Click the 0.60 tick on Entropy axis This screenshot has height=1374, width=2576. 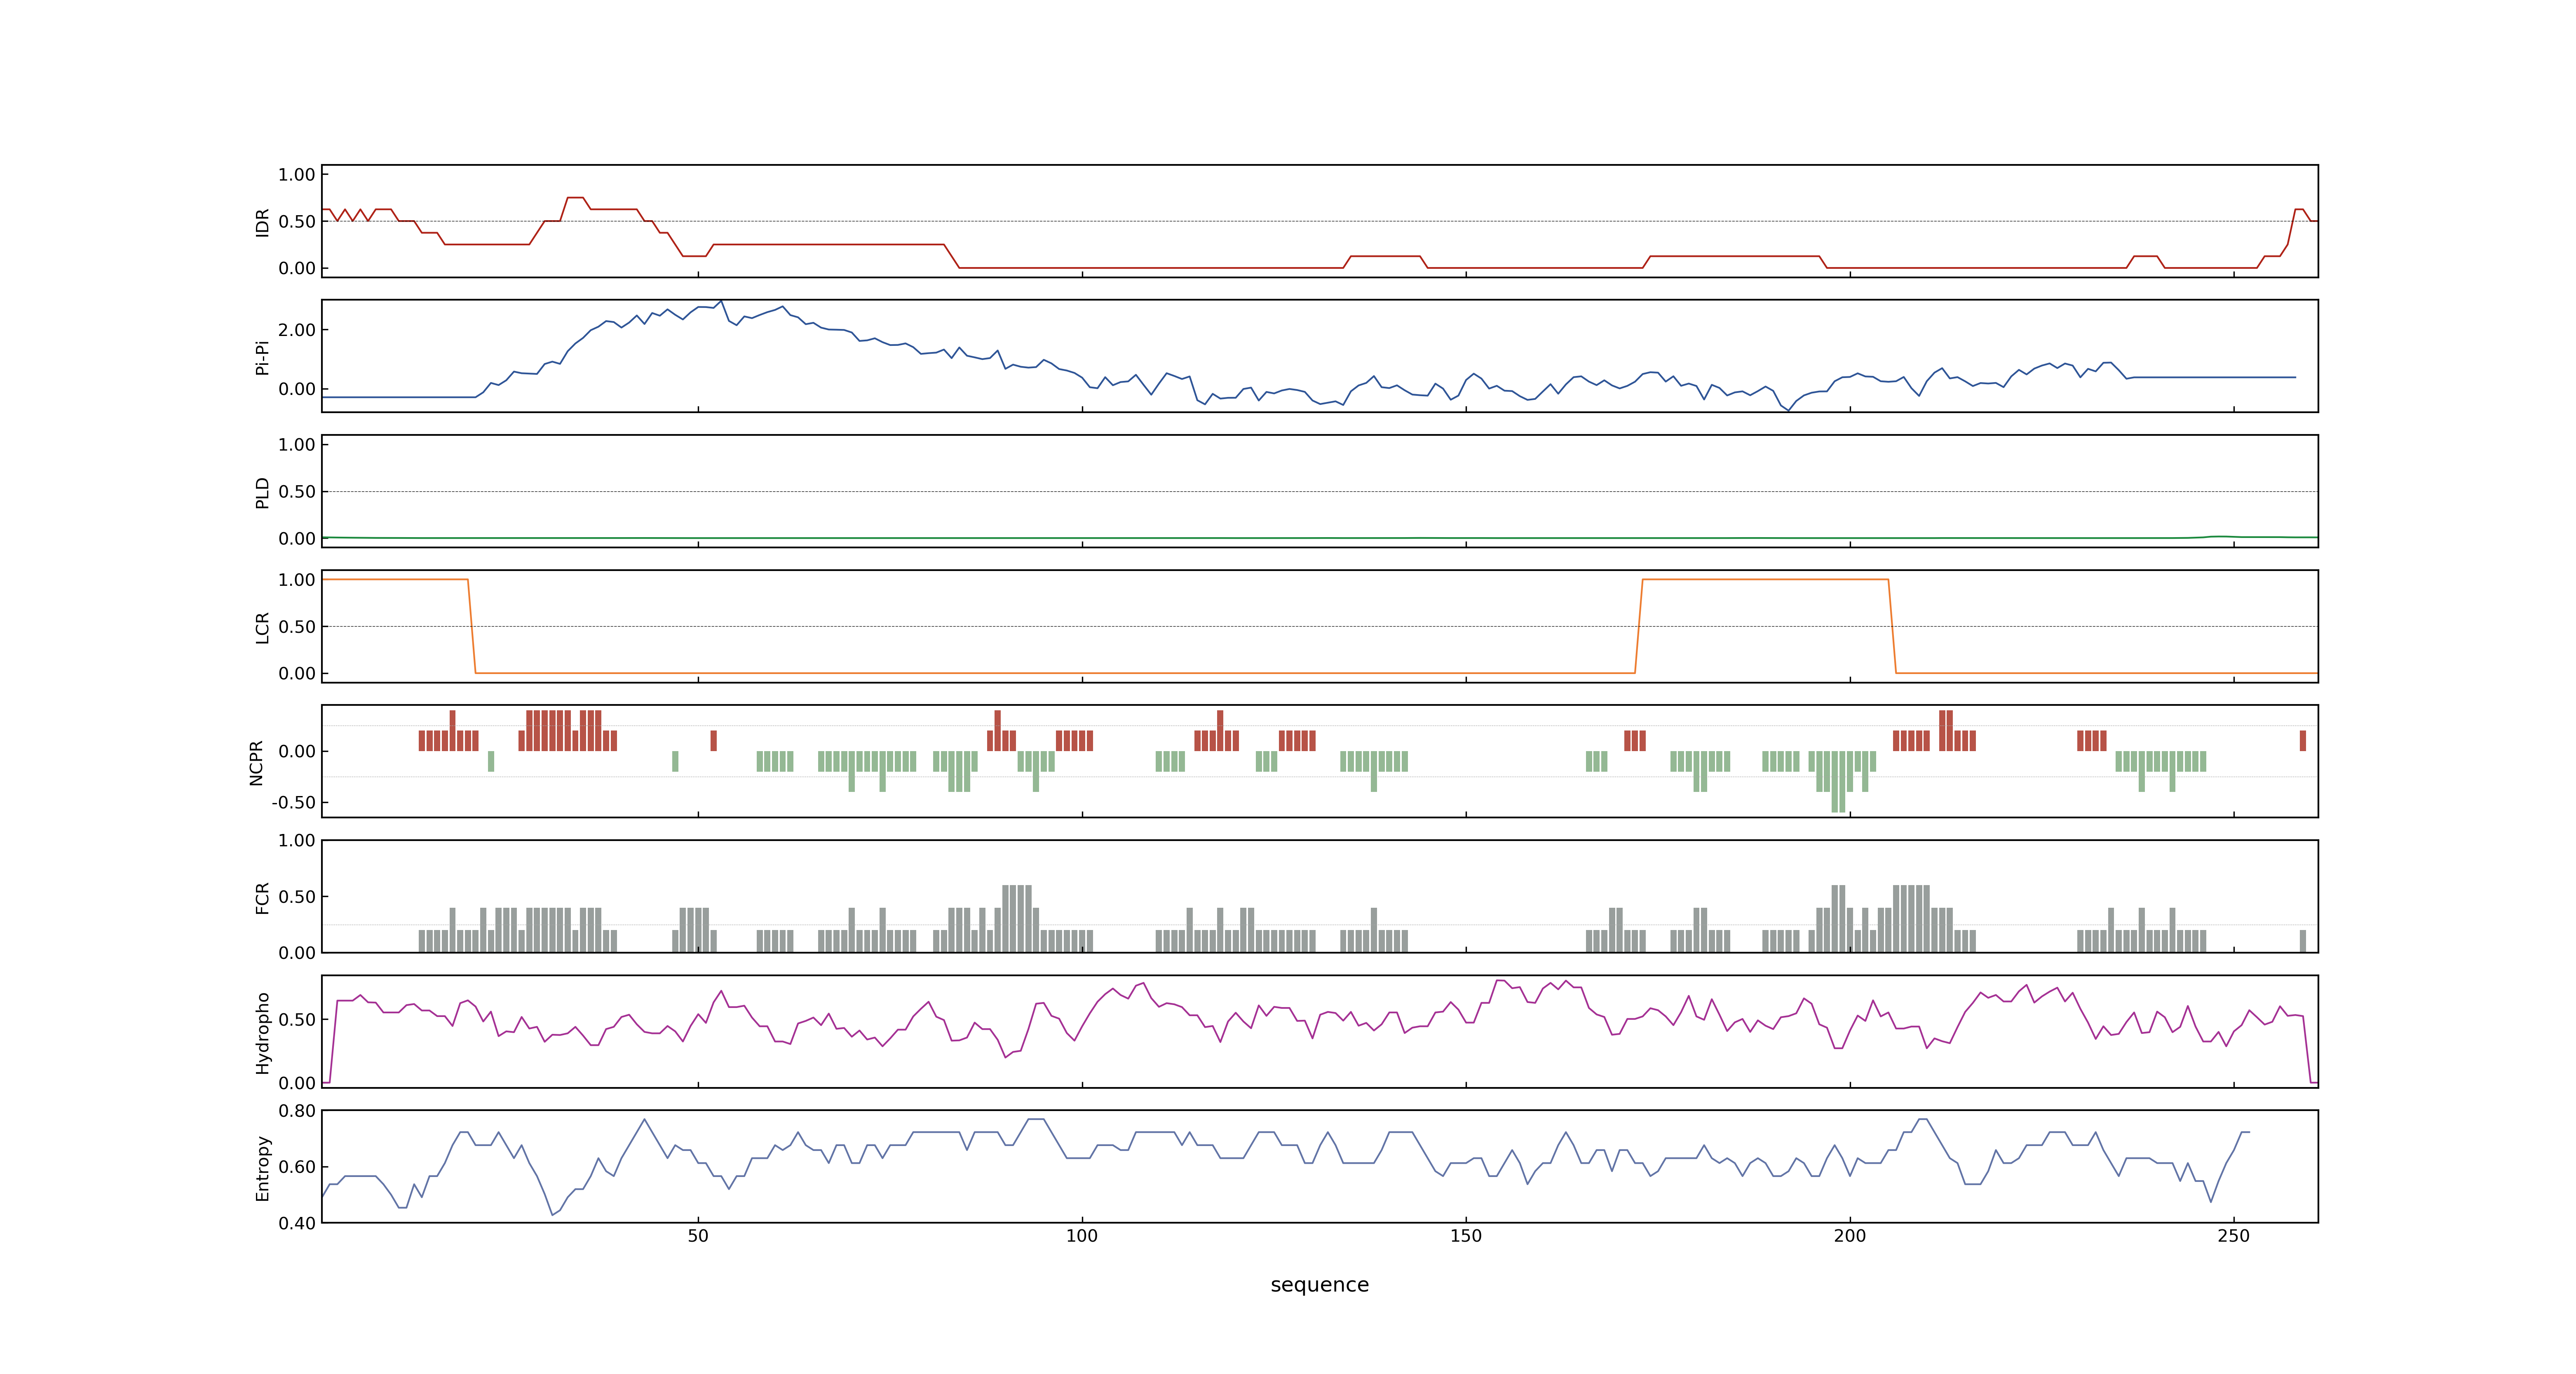[x=297, y=1167]
